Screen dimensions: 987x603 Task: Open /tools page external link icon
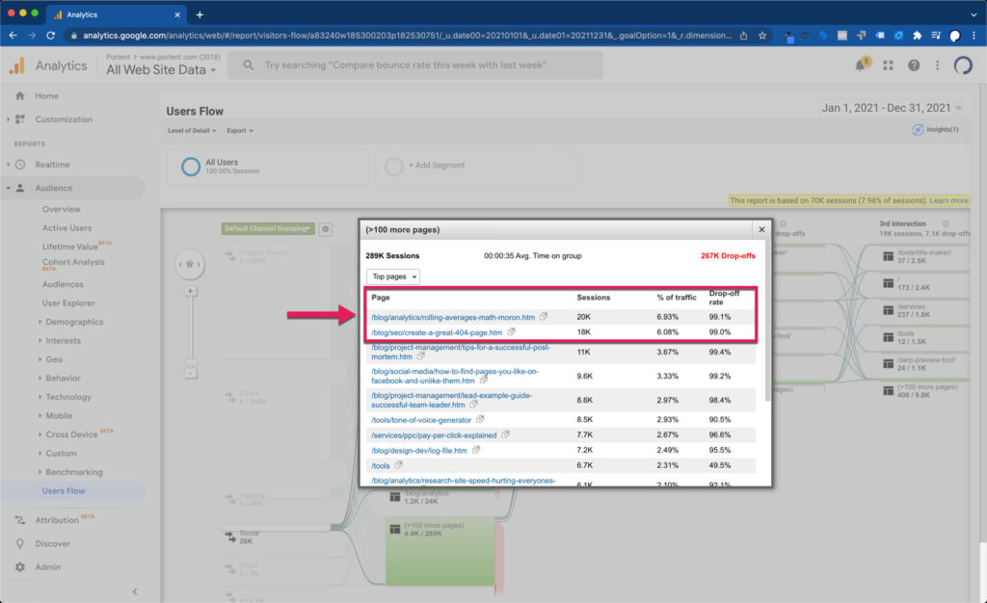click(398, 464)
